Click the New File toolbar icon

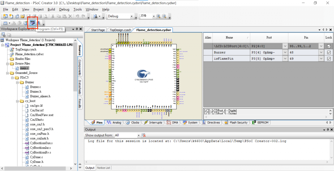click(x=11, y=16)
